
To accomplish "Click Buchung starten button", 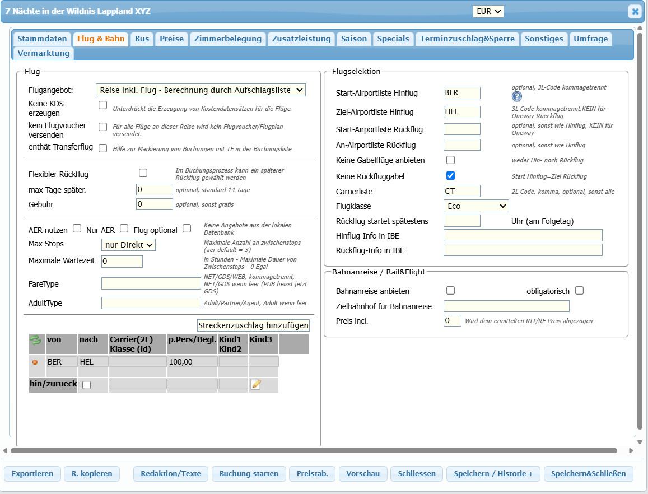I will [249, 474].
